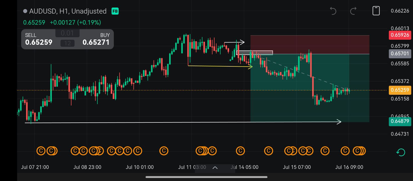Click the 0.65158 price axis label
413x181 pixels.
400,99
